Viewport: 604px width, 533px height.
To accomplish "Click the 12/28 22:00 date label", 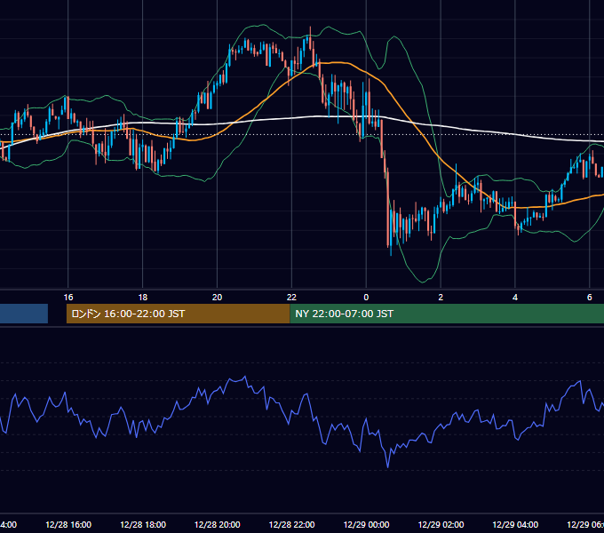I will (x=291, y=524).
